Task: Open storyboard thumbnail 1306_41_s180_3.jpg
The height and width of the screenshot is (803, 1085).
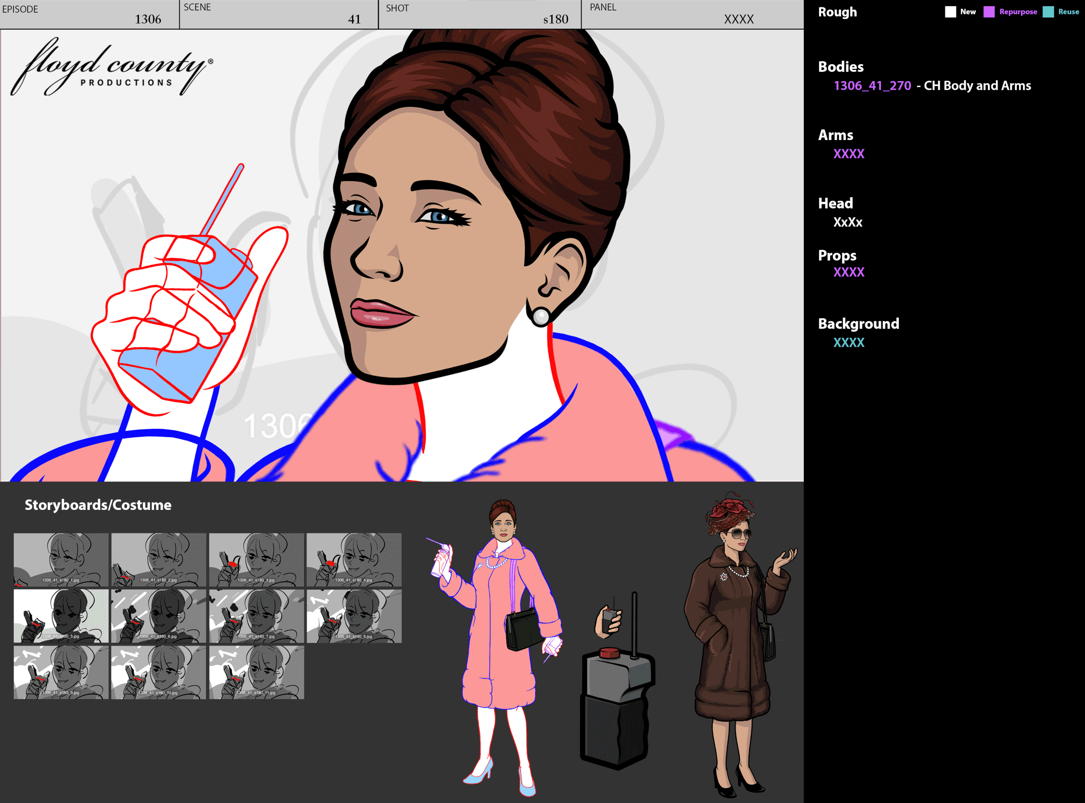Action: click(x=256, y=559)
